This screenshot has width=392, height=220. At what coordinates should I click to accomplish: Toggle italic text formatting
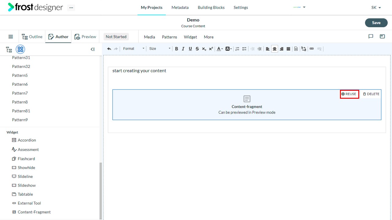point(183,49)
